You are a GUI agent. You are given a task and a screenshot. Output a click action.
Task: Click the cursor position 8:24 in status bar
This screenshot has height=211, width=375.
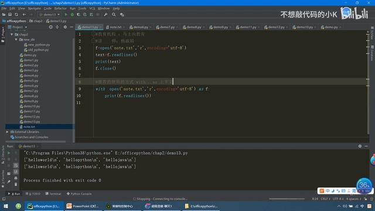click(315, 199)
